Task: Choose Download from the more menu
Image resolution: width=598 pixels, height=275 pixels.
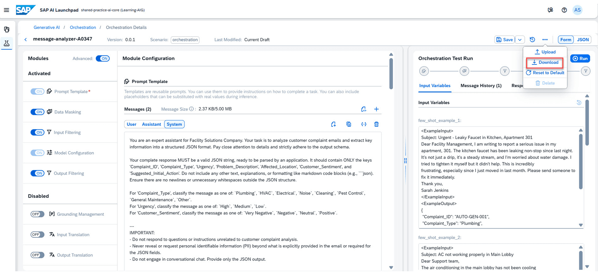Action: point(545,62)
